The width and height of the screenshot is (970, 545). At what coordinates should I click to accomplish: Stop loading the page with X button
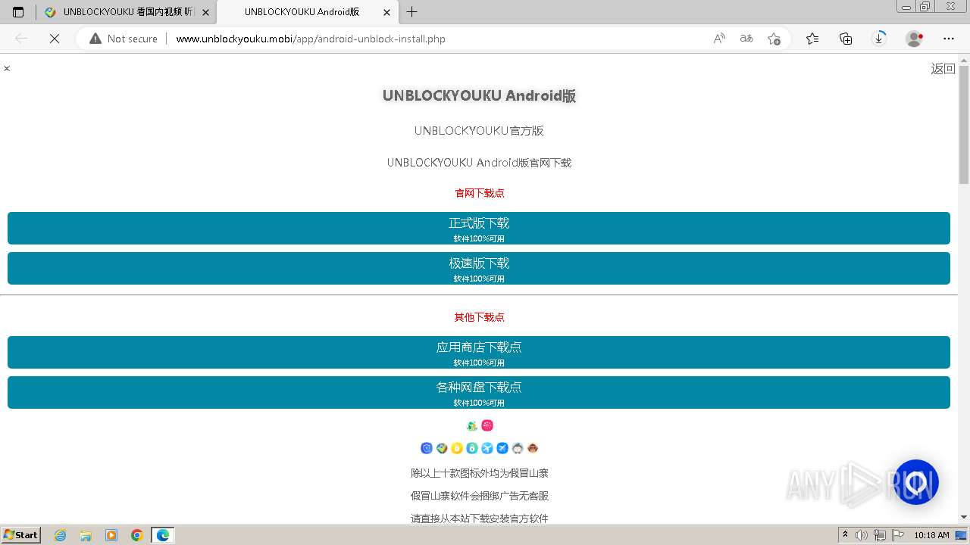(x=55, y=39)
